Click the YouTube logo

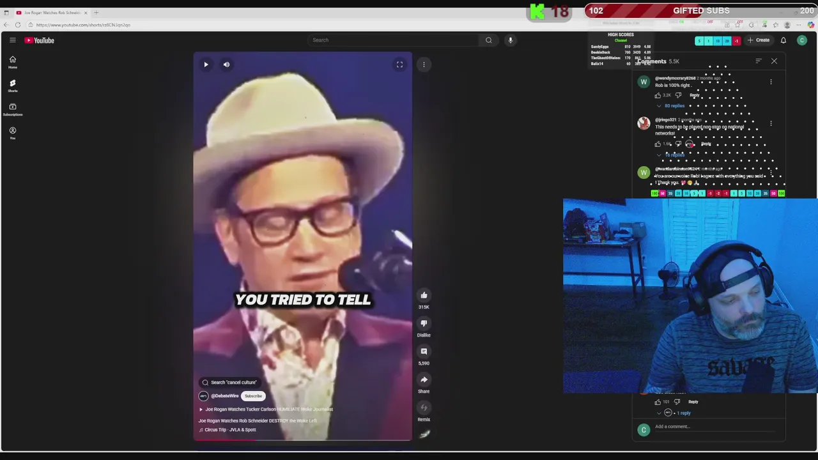point(40,40)
